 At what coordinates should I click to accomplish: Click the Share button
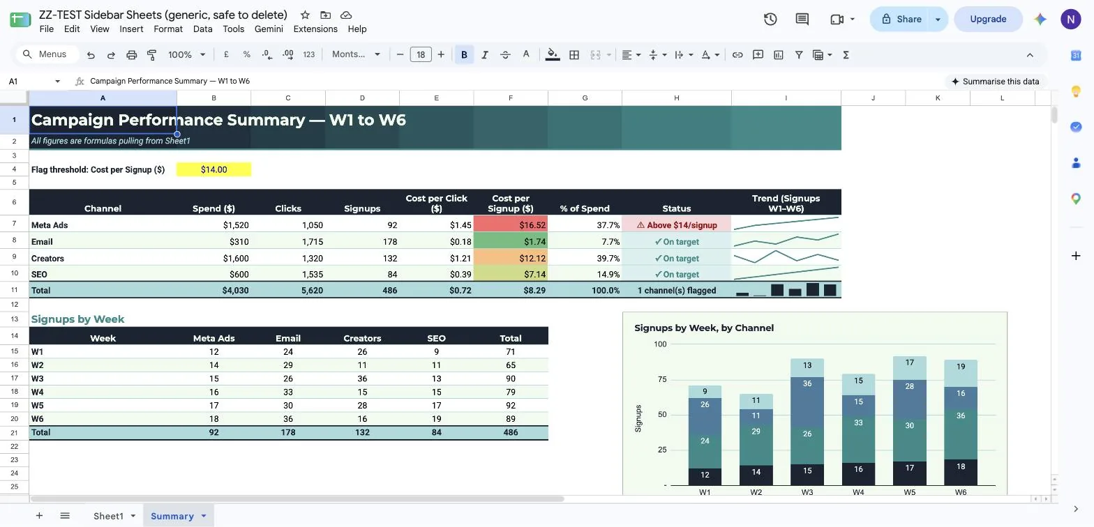pos(901,20)
